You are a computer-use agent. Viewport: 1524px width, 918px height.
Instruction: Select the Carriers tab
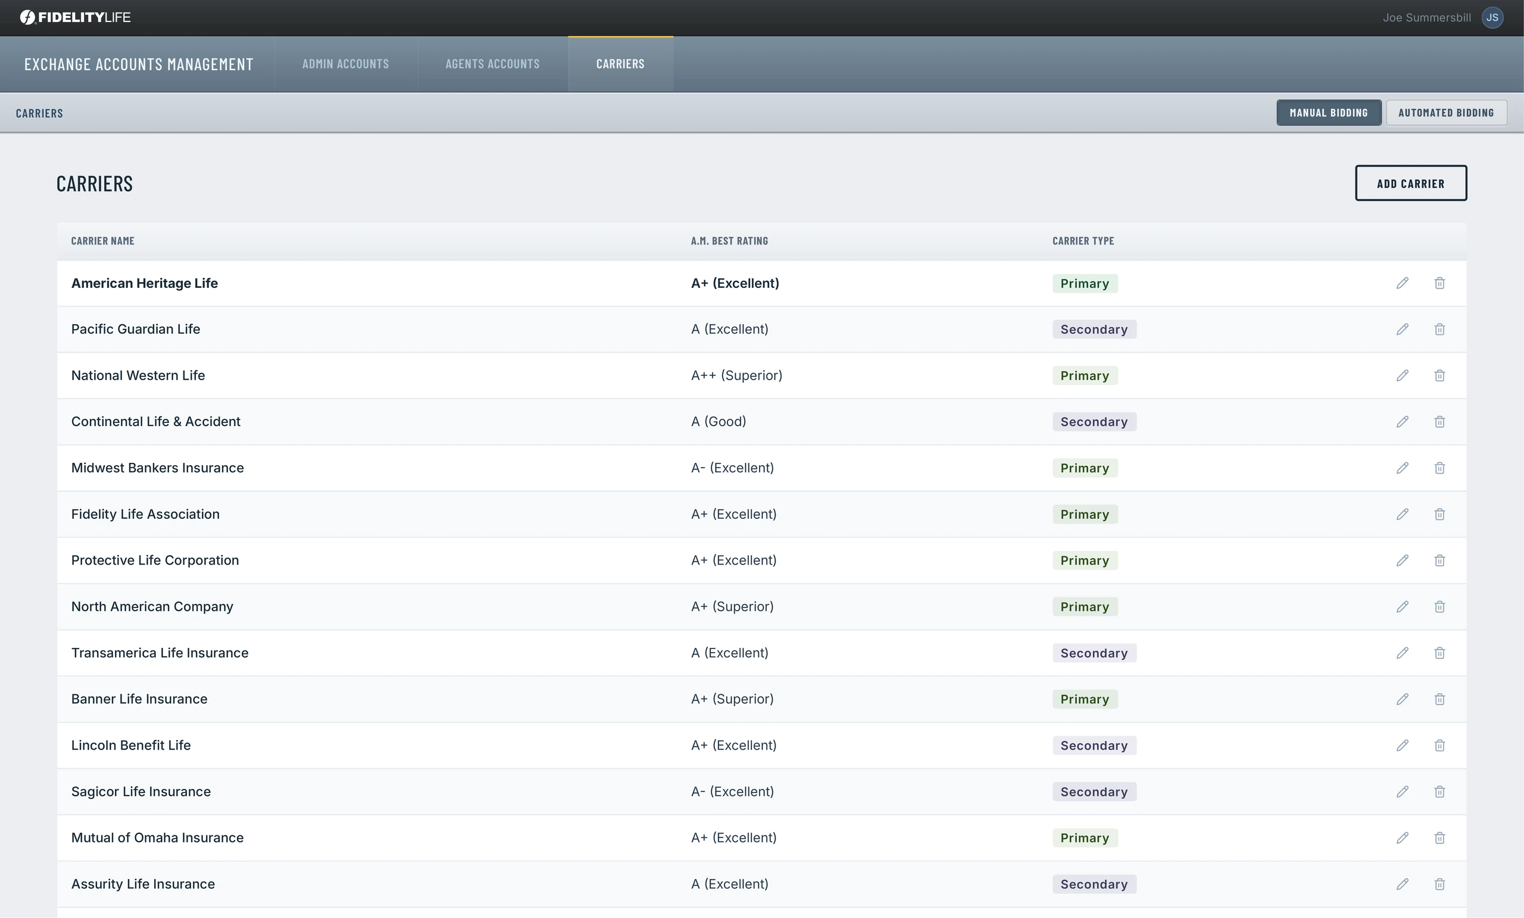click(620, 64)
